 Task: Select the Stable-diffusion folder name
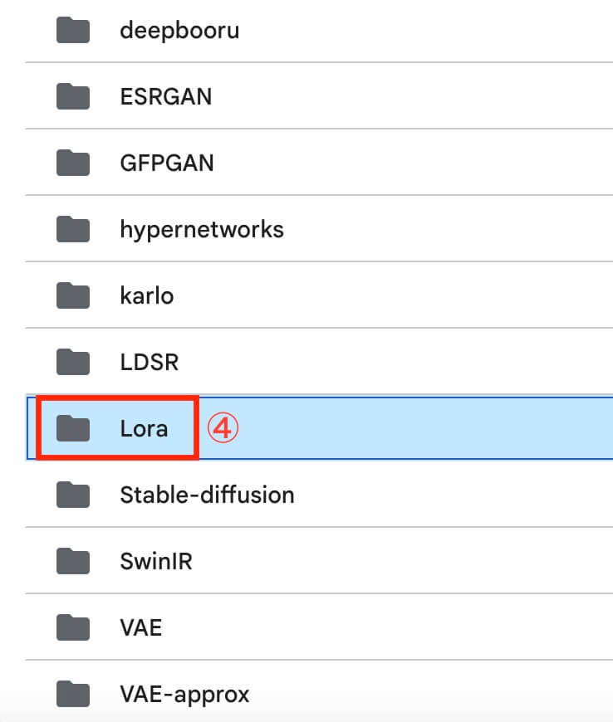[x=207, y=495]
